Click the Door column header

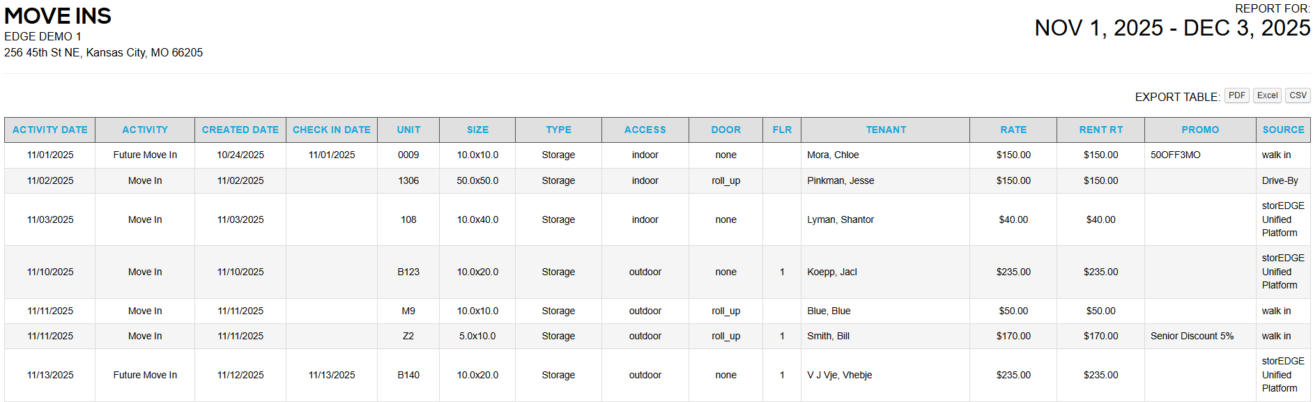(725, 130)
